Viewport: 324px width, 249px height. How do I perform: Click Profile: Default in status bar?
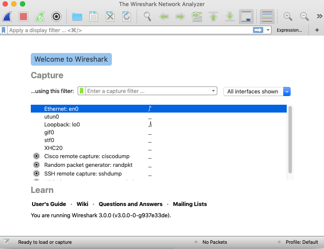pyautogui.click(x=302, y=242)
